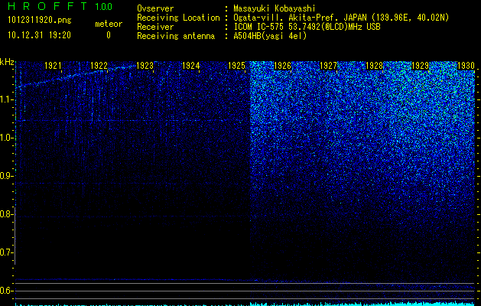Click the 1923 time marker

[145, 66]
